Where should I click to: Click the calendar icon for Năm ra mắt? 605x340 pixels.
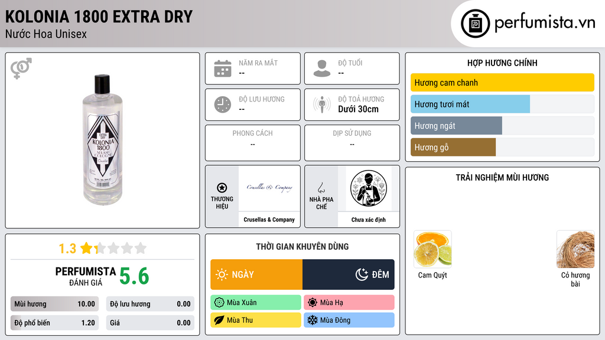click(x=223, y=68)
